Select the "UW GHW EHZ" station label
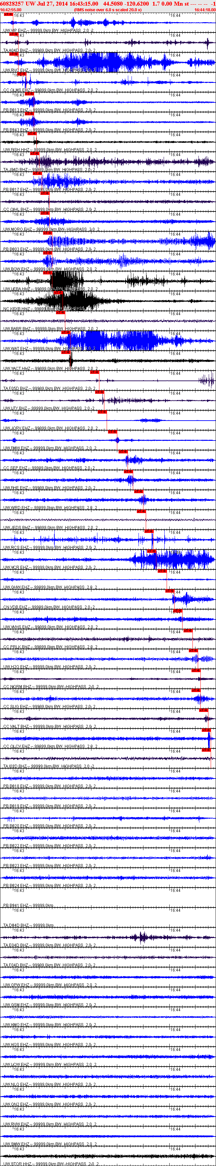This screenshot has height=1166, width=216. tap(16, 587)
